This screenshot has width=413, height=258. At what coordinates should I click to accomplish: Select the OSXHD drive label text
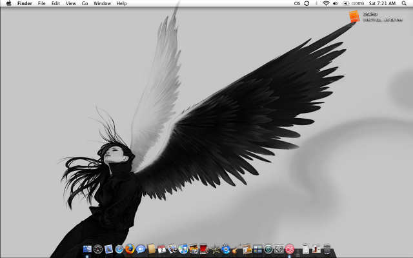(370, 14)
